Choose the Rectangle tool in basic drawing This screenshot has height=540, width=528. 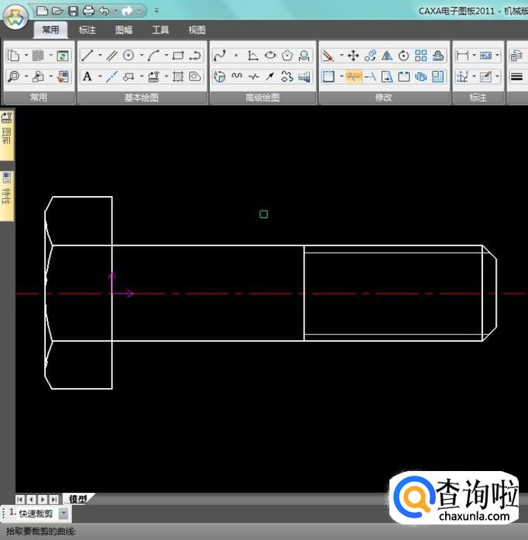[x=178, y=56]
